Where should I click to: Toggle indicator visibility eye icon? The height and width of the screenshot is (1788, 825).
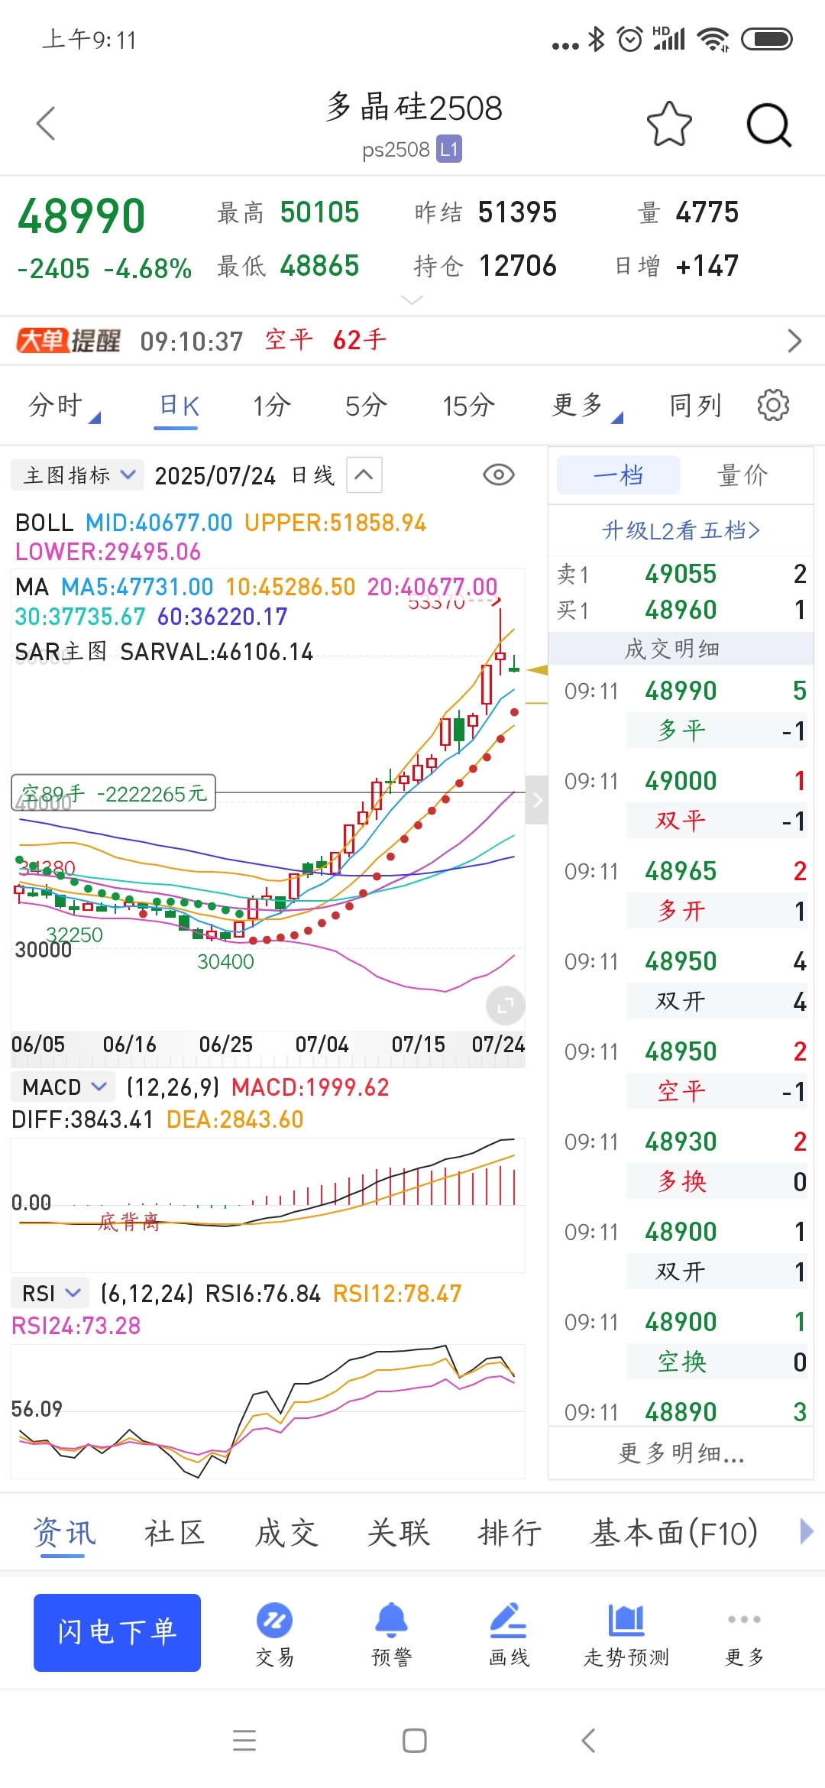[x=499, y=475]
